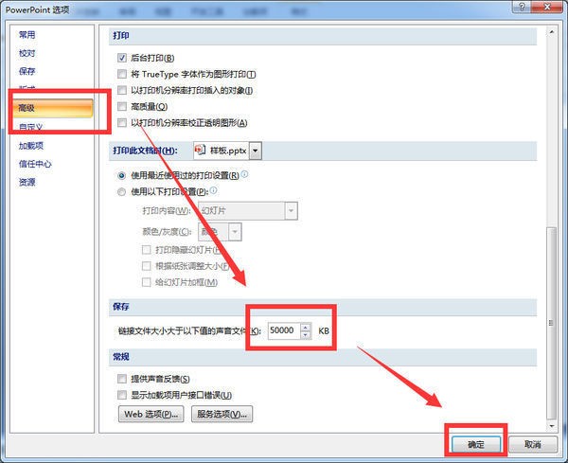Image resolution: width=568 pixels, height=463 pixels.
Task: Open the 常用 options category
Action: click(27, 35)
